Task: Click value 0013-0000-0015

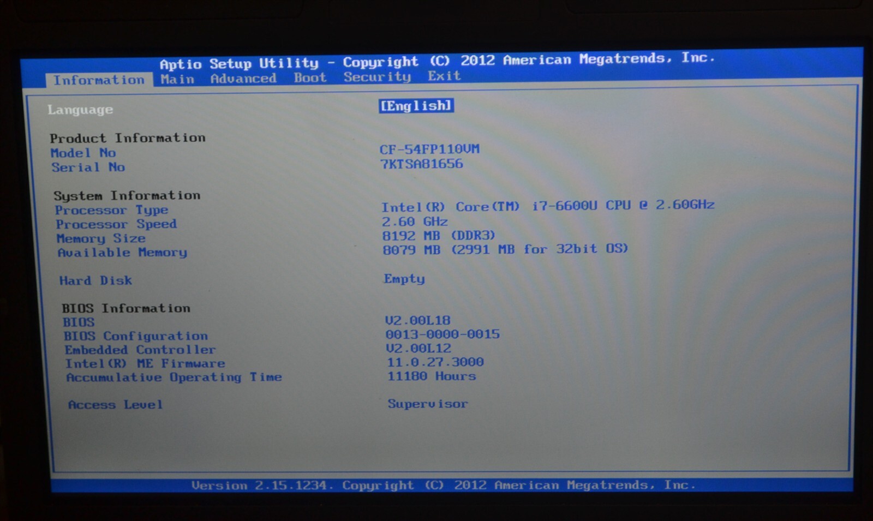Action: pos(443,334)
